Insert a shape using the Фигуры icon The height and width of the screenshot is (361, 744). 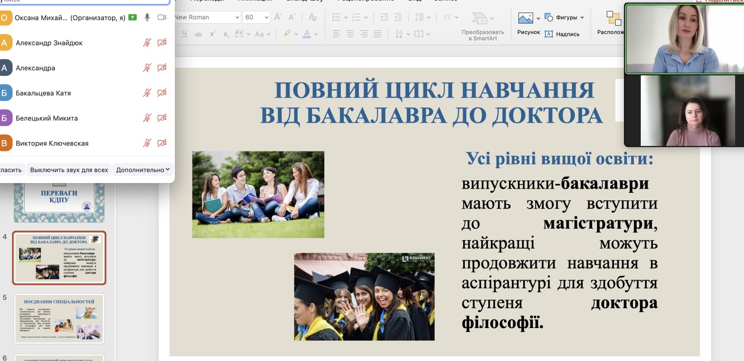[549, 17]
